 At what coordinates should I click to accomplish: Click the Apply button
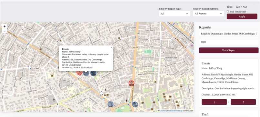click(242, 16)
